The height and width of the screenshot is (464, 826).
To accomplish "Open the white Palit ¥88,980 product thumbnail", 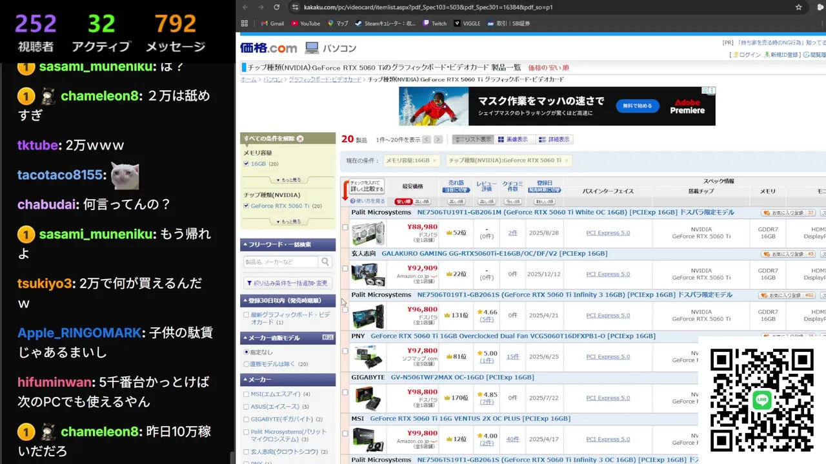I will point(368,233).
